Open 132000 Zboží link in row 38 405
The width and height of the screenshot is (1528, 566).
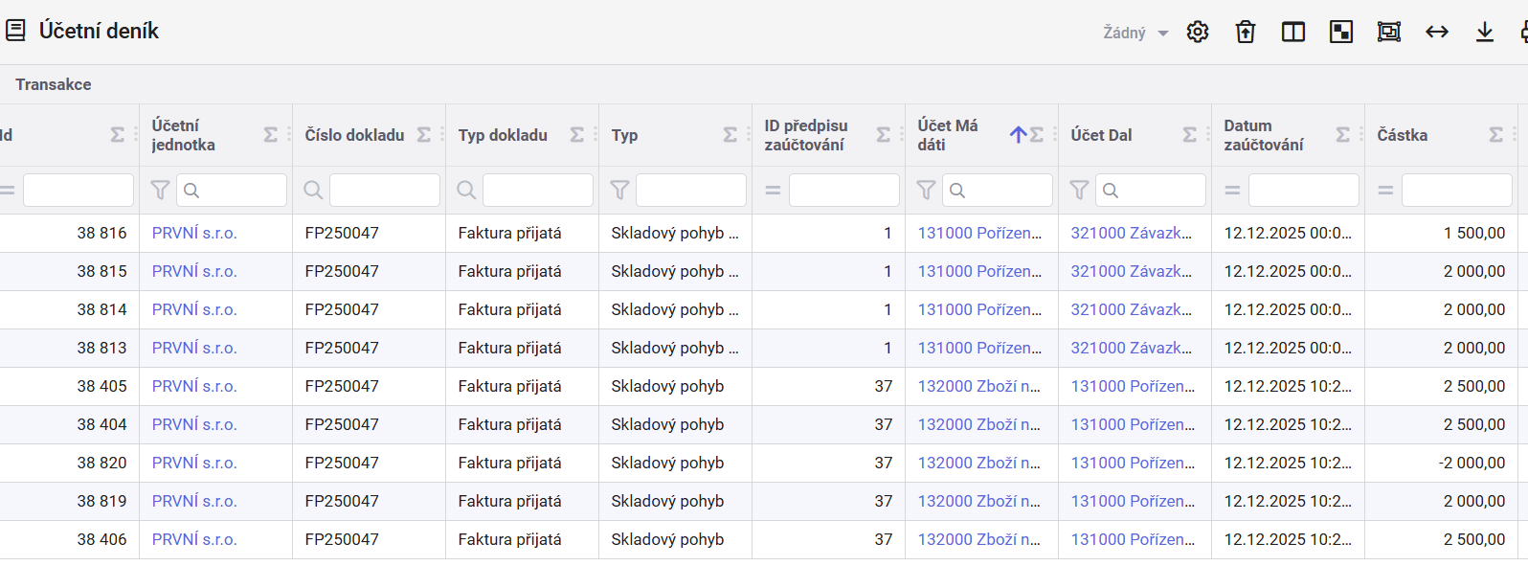coord(978,386)
